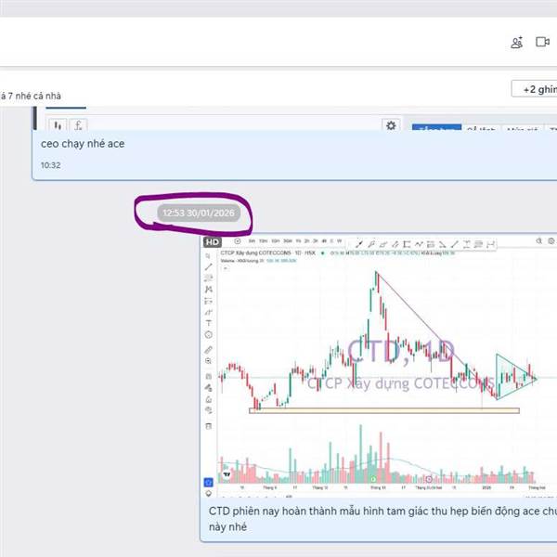Expand the '+2 ghim' pinned messages button
Image resolution: width=557 pixels, height=557 pixels.
(535, 89)
